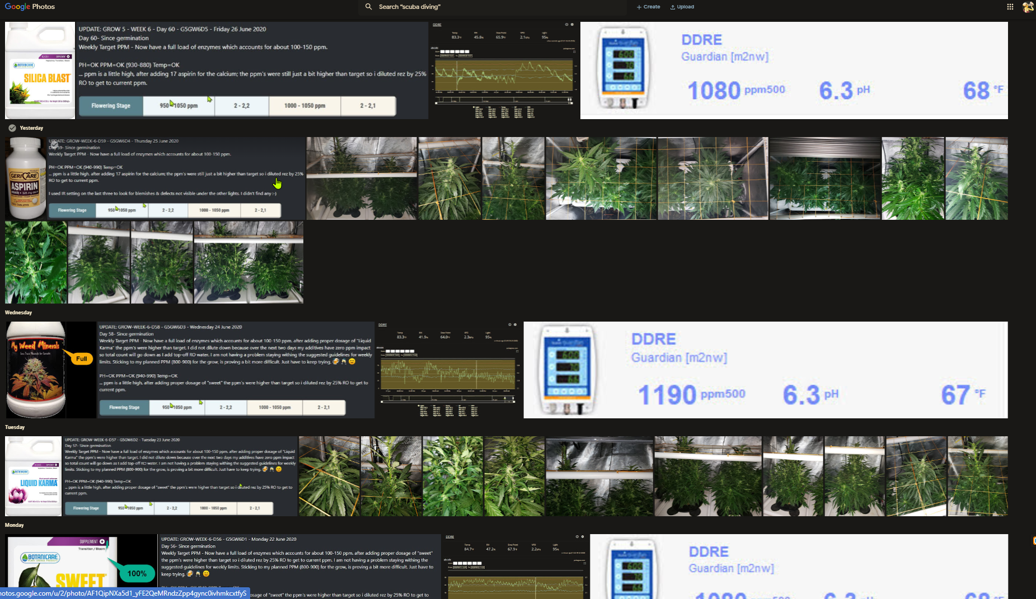
Task: Open the Silica Blast grow update photo
Action: (x=217, y=70)
